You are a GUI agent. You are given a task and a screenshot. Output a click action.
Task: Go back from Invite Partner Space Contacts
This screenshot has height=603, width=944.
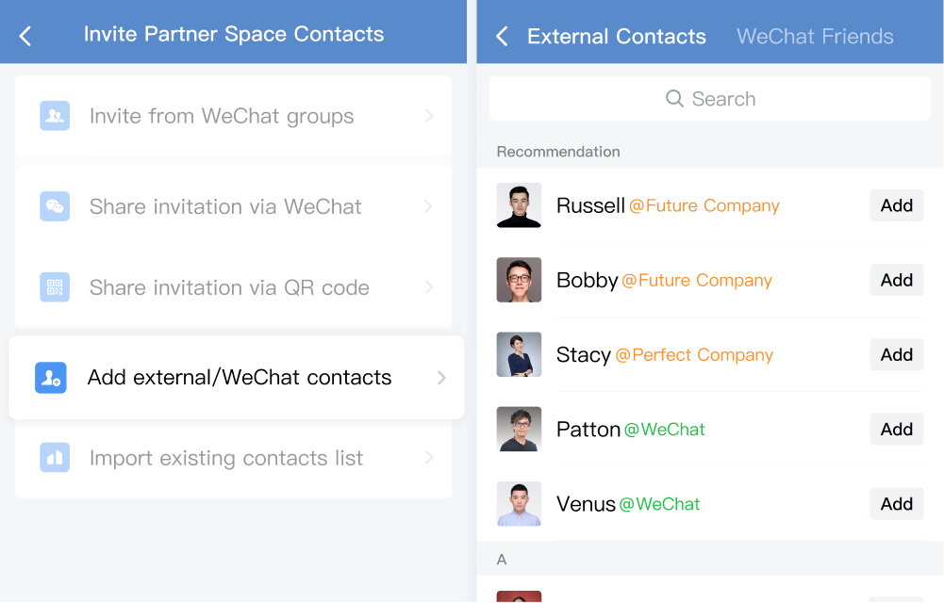(25, 36)
